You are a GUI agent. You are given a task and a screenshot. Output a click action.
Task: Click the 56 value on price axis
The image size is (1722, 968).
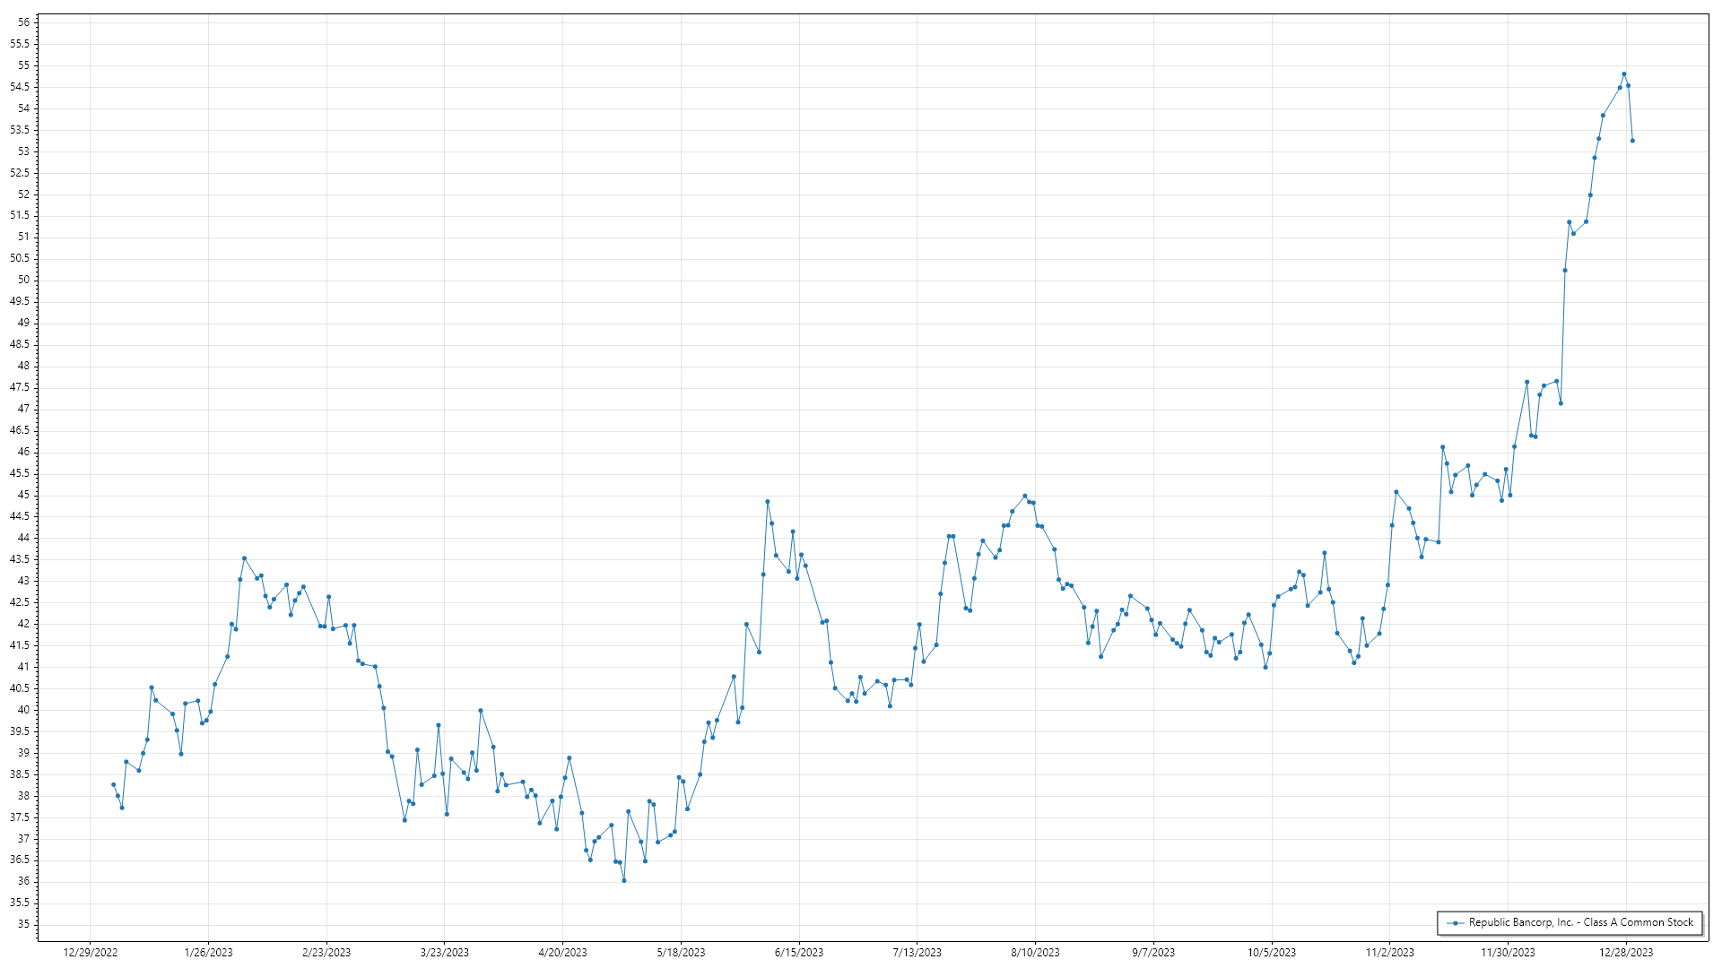23,22
